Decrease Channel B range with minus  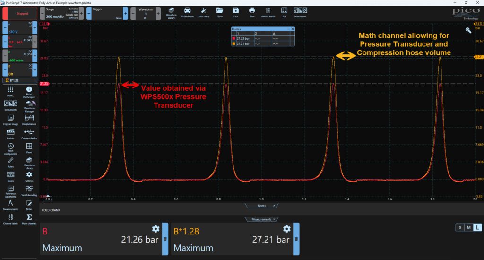pyautogui.click(x=5, y=42)
